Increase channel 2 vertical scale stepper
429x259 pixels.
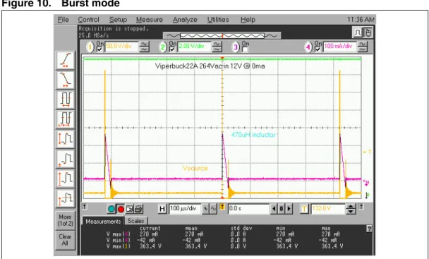point(217,44)
